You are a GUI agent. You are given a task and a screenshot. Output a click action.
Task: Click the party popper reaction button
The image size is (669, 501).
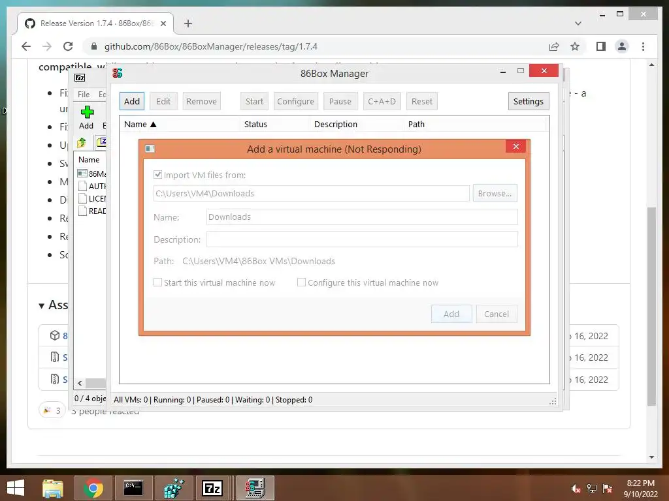tap(52, 410)
